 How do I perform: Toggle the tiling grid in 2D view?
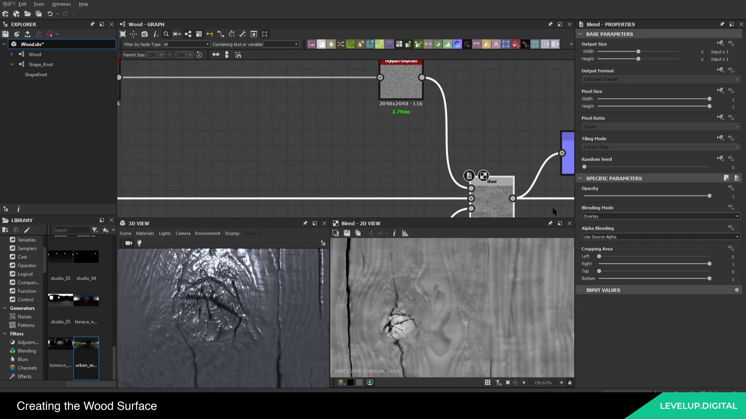487,383
